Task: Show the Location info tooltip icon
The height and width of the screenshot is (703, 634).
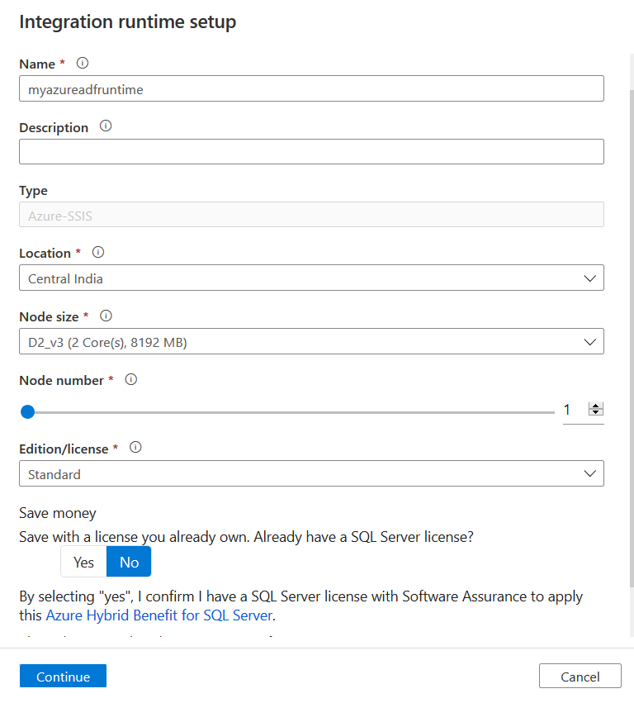Action: point(98,252)
